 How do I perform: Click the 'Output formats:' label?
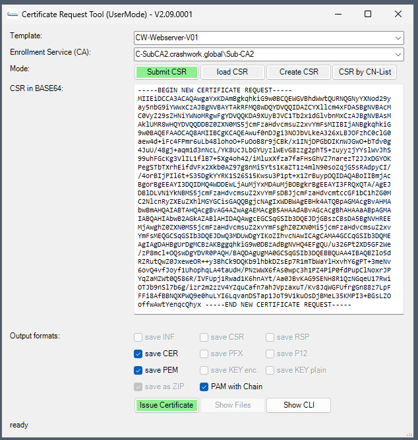35,336
